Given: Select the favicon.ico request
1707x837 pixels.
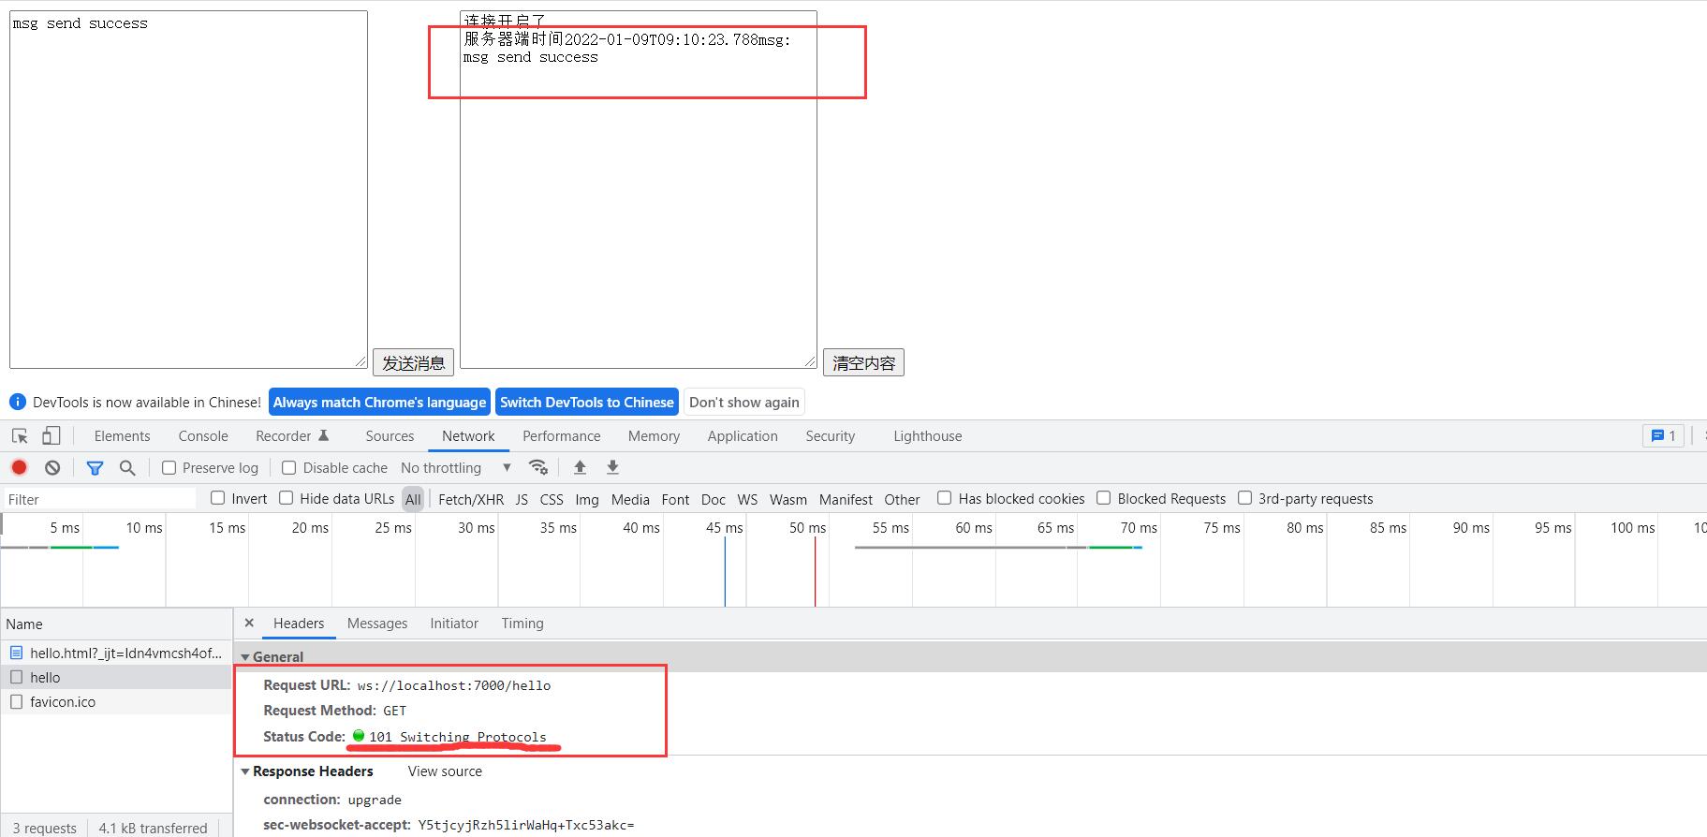Looking at the screenshot, I should click(x=116, y=702).
